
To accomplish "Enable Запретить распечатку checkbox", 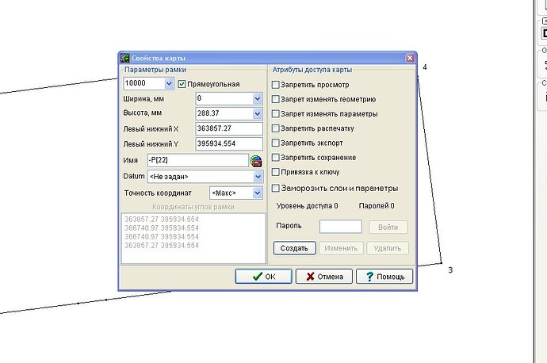I will [276, 128].
